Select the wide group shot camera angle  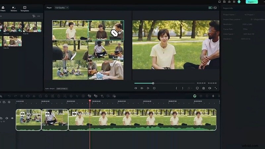pos(70,70)
